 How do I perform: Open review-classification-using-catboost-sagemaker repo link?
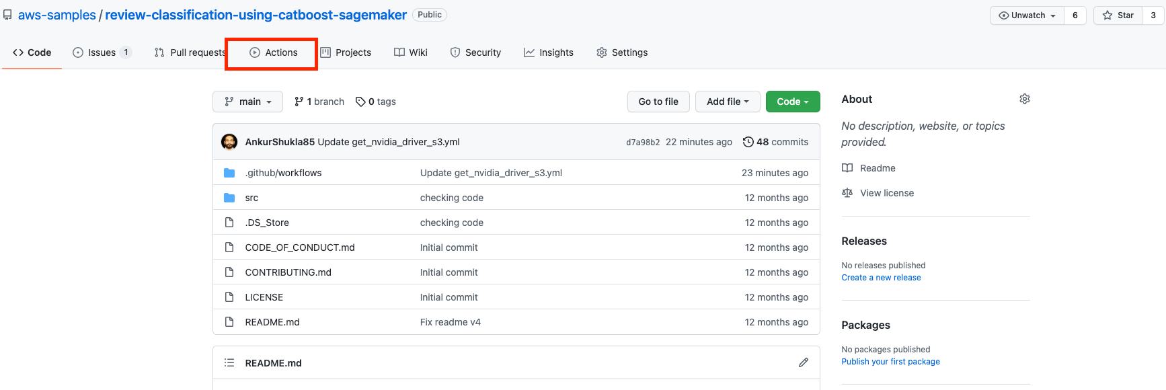point(256,15)
